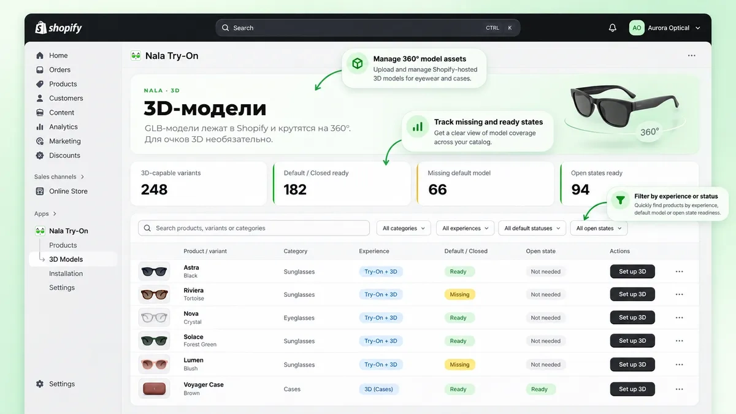The width and height of the screenshot is (736, 414).
Task: Click the Orders inbox icon
Action: coord(40,70)
